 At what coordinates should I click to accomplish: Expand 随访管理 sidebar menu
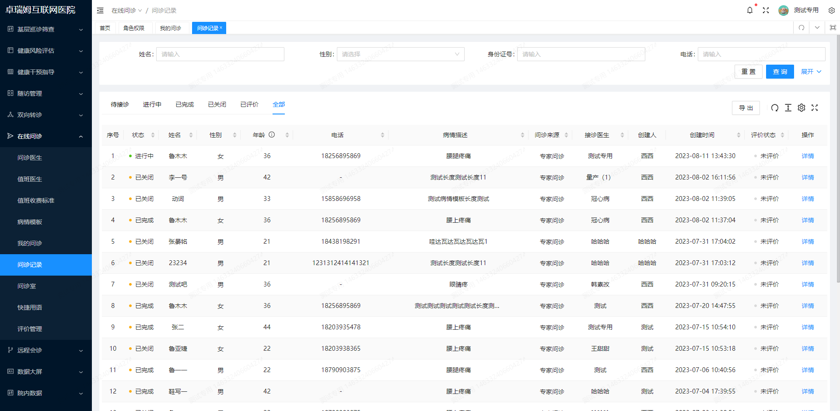[x=46, y=93]
